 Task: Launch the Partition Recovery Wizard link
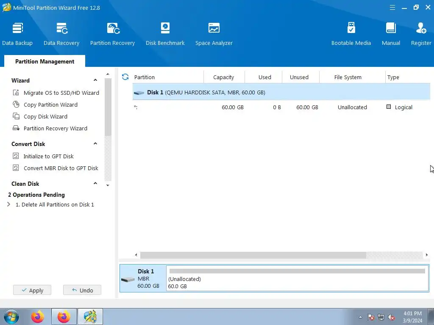56,129
